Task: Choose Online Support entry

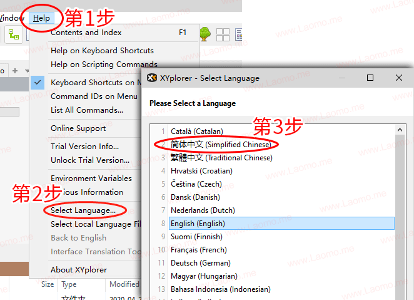Action: [78, 128]
